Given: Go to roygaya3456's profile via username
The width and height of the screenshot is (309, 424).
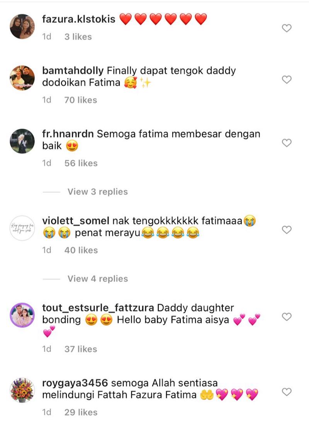Looking at the screenshot, I should [x=75, y=383].
